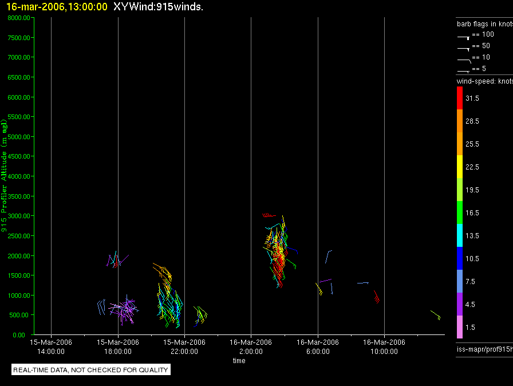
Task: Select the yellow-green 19.5 knots swatch
Action: pyautogui.click(x=460, y=190)
